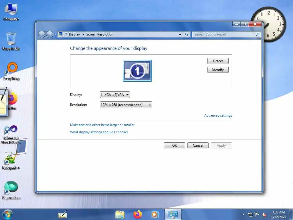Click 'Screen Resolution' breadcrumb item
The image size is (293, 220).
pyautogui.click(x=100, y=34)
